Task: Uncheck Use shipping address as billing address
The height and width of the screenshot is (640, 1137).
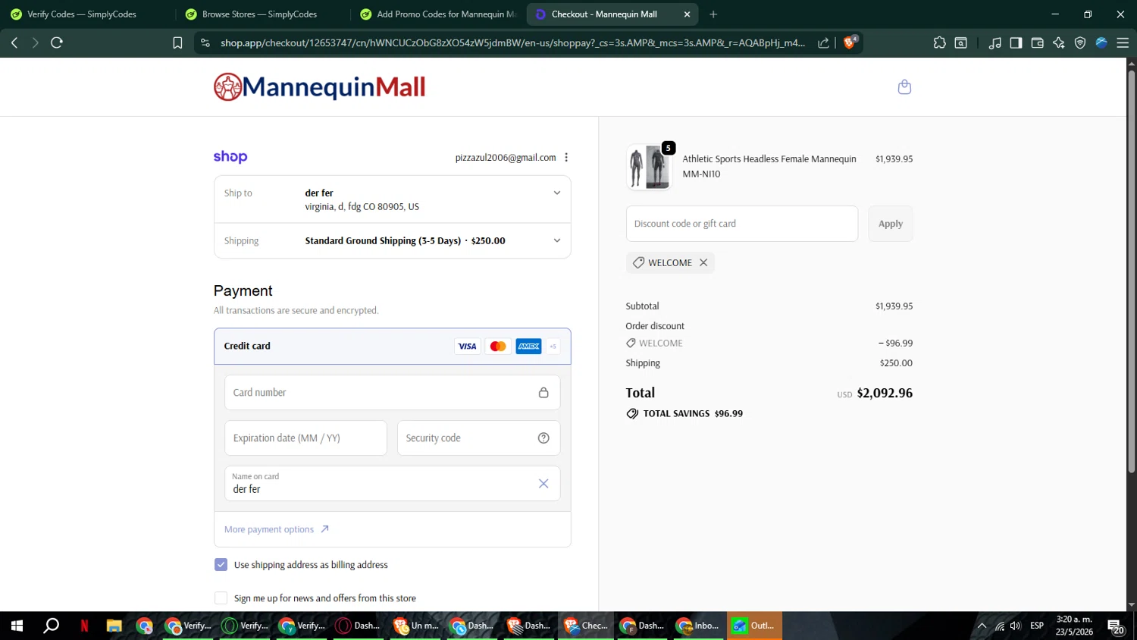Action: [x=221, y=565]
